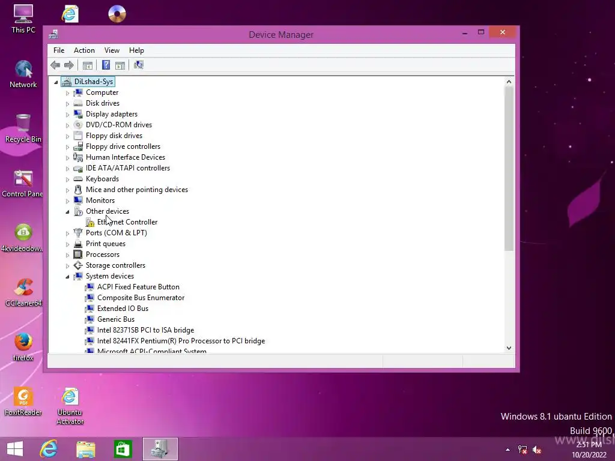Click the blue Help toolbar icon

(106, 65)
